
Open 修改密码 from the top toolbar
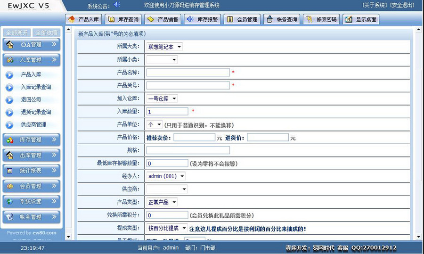(321, 19)
